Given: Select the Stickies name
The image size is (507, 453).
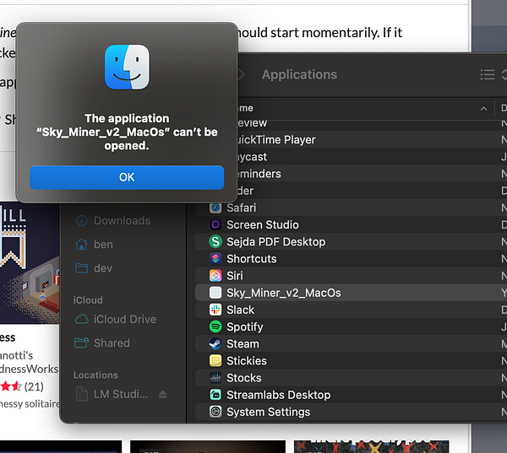Looking at the screenshot, I should (247, 361).
